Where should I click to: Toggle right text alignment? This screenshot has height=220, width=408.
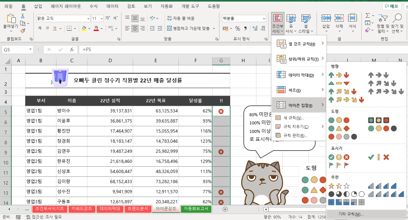click(143, 28)
